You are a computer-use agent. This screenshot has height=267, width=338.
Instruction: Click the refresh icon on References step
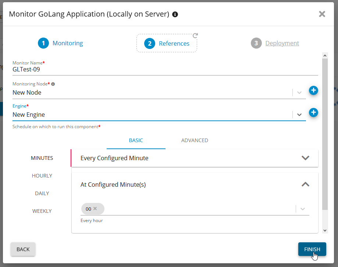(195, 36)
